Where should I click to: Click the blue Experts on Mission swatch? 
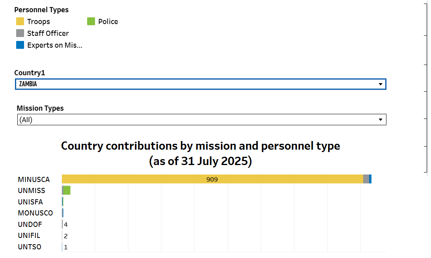[x=20, y=45]
